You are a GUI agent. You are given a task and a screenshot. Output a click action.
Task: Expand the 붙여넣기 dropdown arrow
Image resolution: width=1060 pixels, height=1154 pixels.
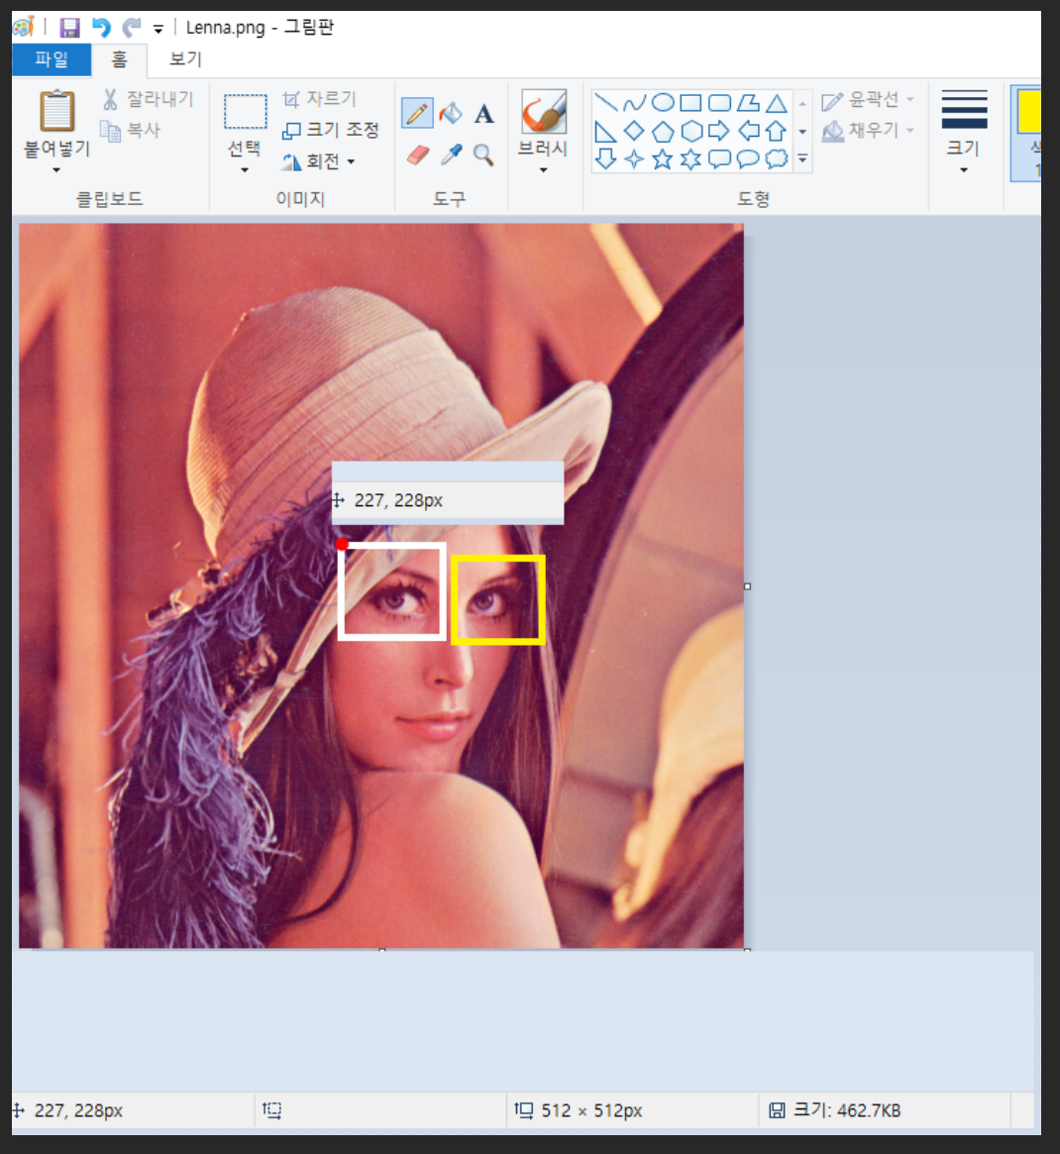56,170
